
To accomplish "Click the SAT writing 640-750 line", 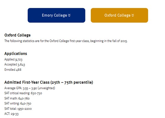I will tap(18, 104).
